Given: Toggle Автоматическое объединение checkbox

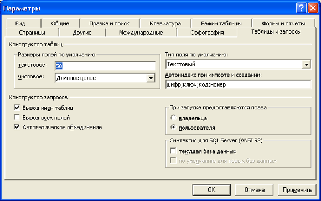Looking at the screenshot, I should coord(17,127).
